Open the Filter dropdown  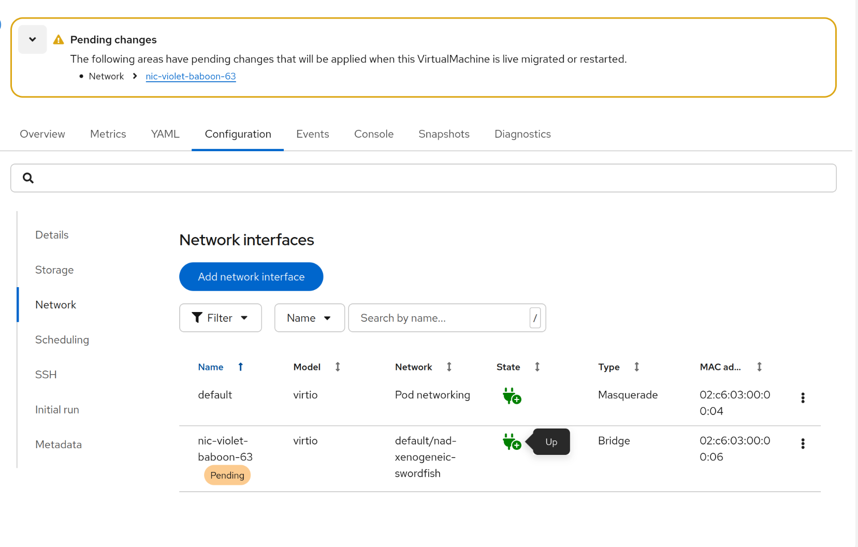220,318
